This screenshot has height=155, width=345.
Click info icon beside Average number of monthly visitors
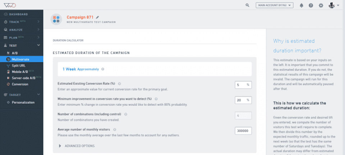[114, 130]
